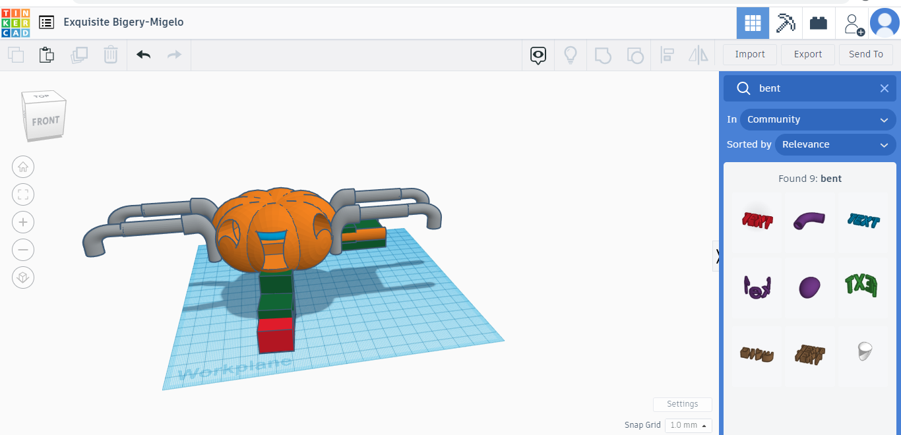Click the Home view icon
901x435 pixels.
coord(23,167)
